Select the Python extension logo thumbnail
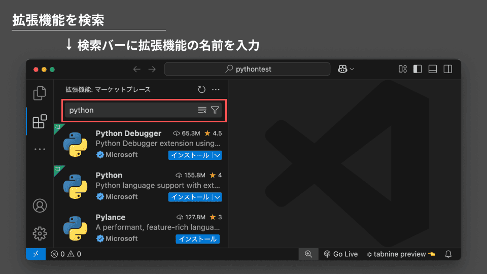The height and width of the screenshot is (274, 487). pos(75,186)
